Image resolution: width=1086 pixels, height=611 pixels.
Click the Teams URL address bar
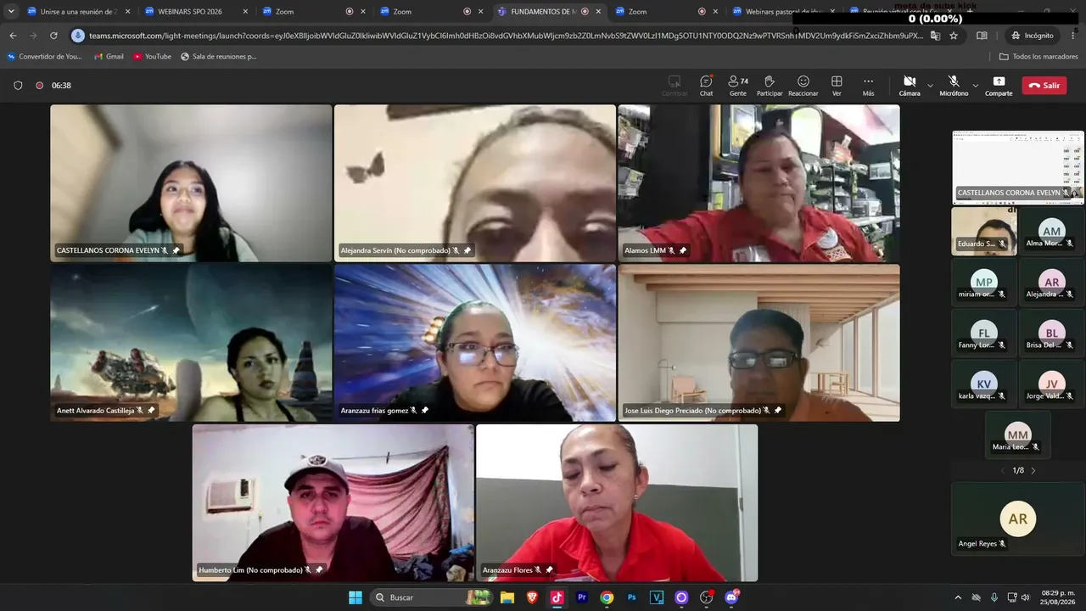(506, 36)
